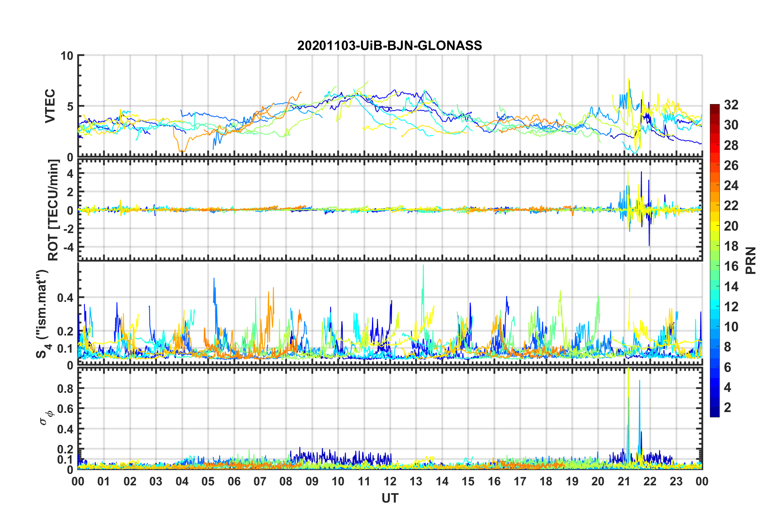Viewport: 780px width, 521px height.
Task: Click the S4 ("ism.mat") axis label
Action: [42, 314]
